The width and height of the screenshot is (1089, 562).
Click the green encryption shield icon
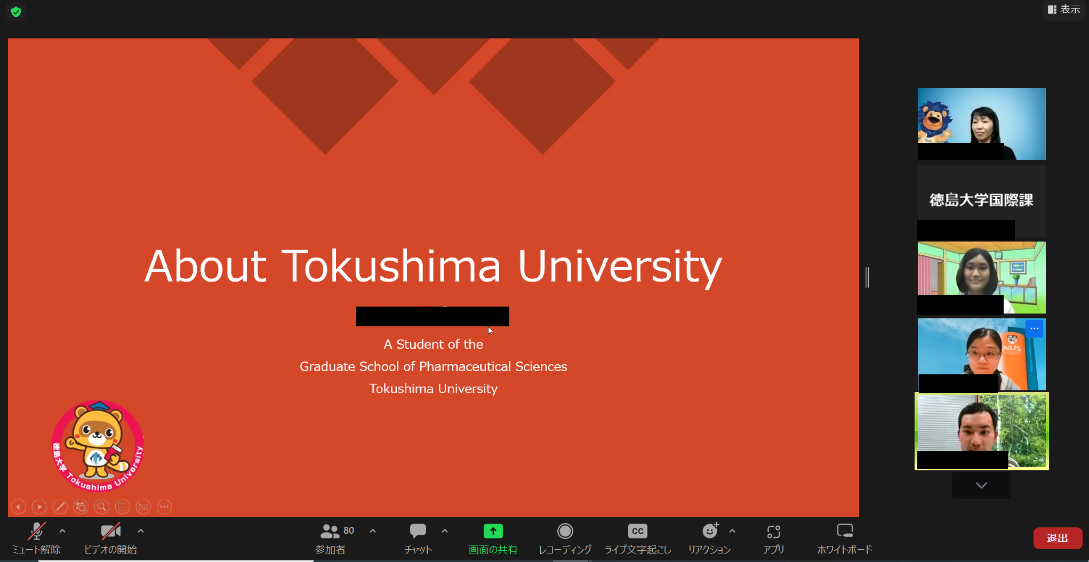[16, 12]
